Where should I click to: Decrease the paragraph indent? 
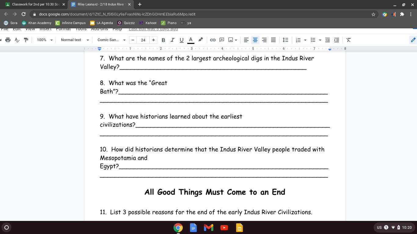tap(328, 40)
